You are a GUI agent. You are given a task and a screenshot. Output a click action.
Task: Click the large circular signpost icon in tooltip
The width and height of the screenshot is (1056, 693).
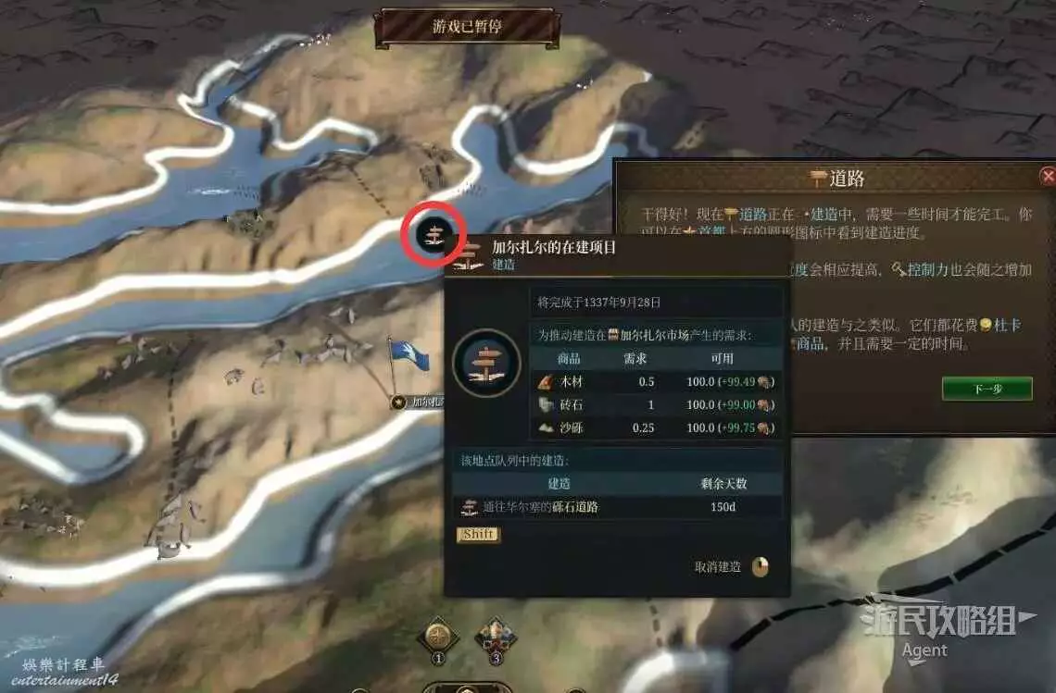click(x=486, y=363)
